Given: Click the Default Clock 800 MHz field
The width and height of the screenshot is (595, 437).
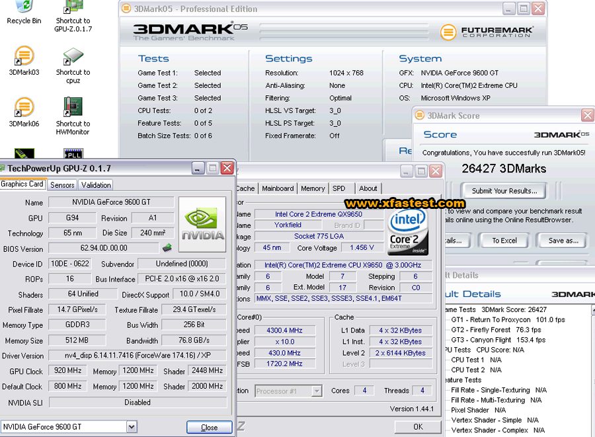Looking at the screenshot, I should [67, 386].
